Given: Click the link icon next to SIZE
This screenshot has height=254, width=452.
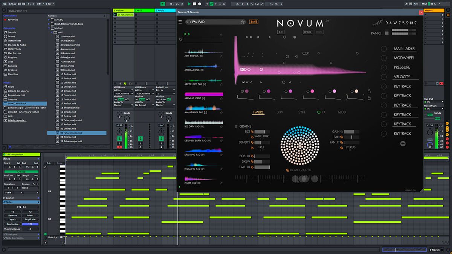Looking at the screenshot, I should (252, 132).
